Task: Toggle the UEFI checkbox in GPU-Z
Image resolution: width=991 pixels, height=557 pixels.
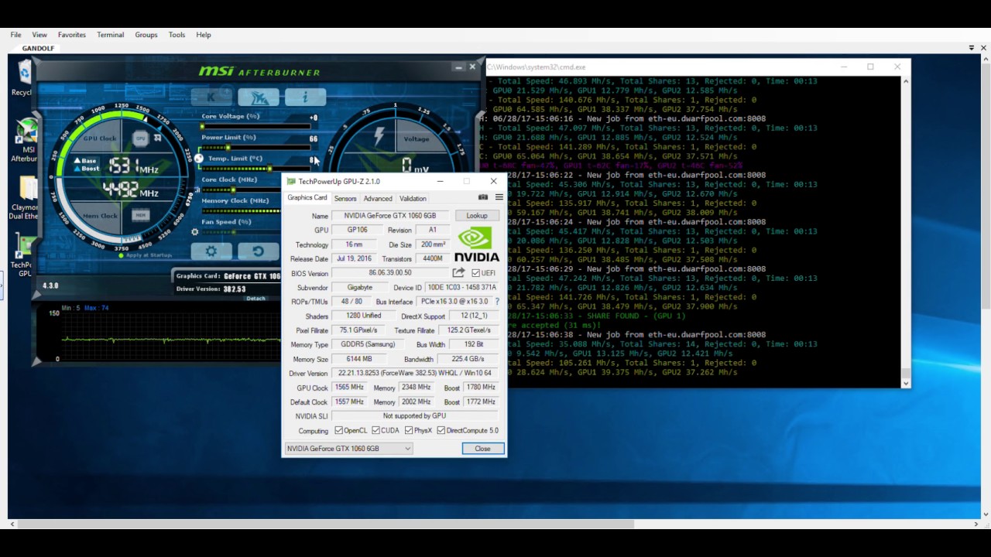Action: coord(475,273)
